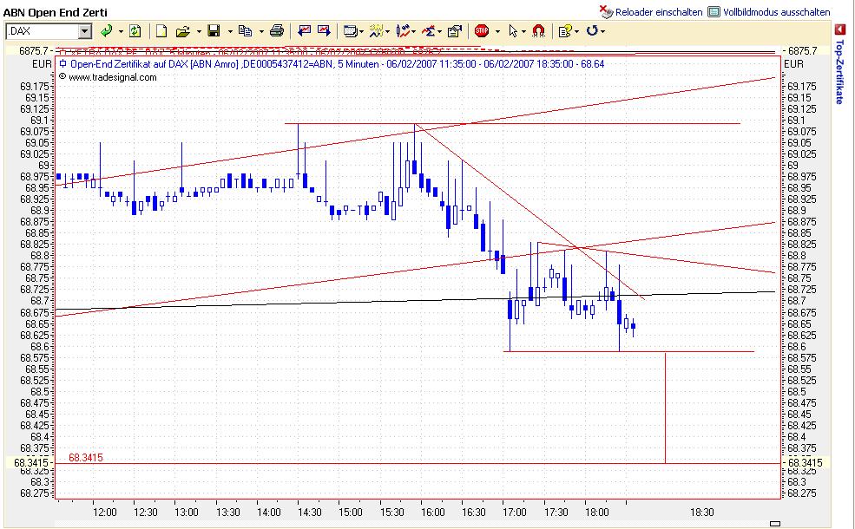Click 'Vollbildmodus ausschalten' link

(777, 12)
